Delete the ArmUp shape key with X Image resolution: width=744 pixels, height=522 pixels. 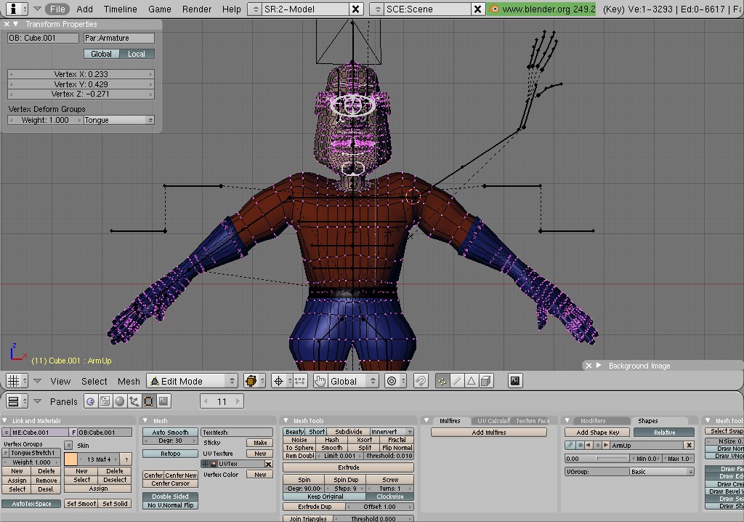tap(689, 445)
